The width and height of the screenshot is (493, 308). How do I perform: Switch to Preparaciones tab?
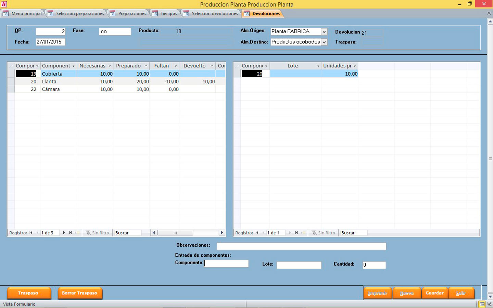[x=128, y=14]
